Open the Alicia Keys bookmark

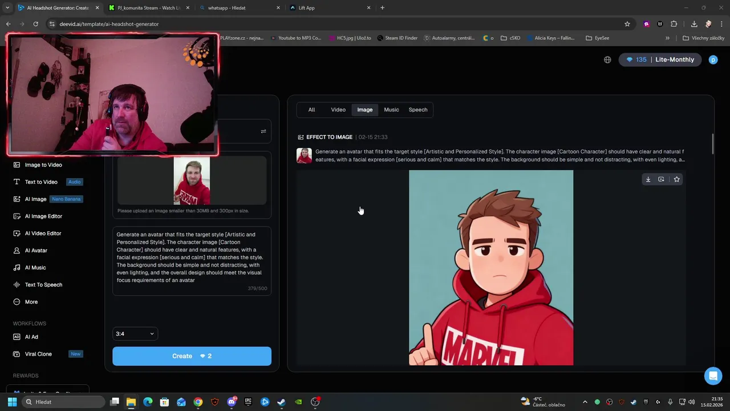551,38
